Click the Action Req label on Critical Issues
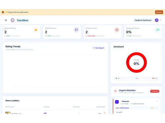 tap(91, 36)
